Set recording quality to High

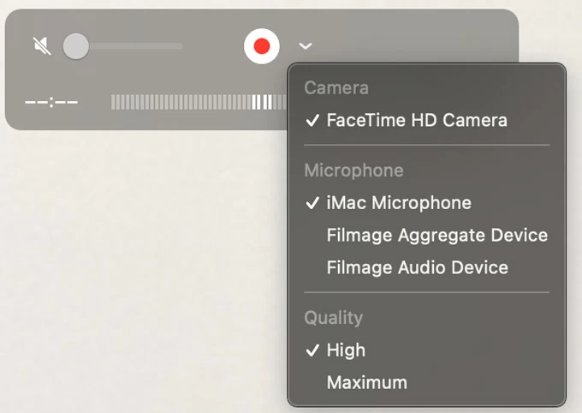coord(346,350)
